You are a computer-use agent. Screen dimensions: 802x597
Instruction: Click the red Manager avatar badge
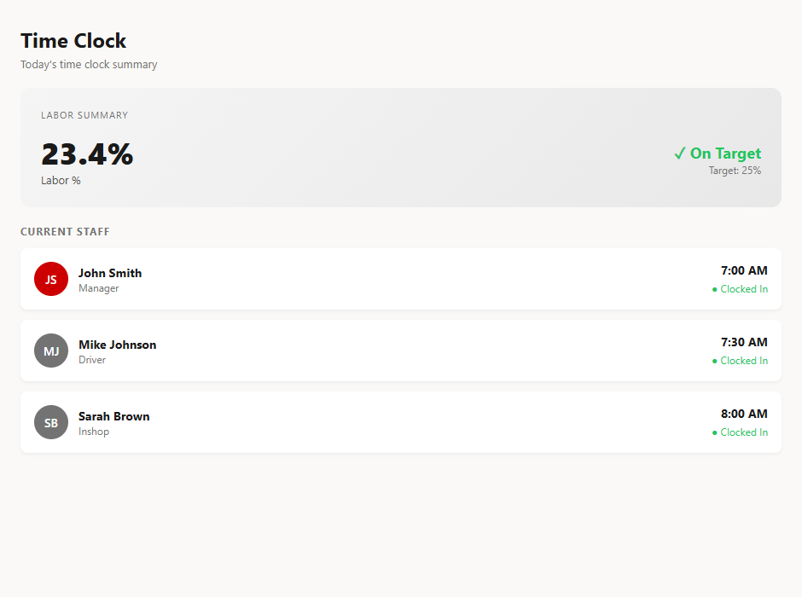click(x=50, y=279)
